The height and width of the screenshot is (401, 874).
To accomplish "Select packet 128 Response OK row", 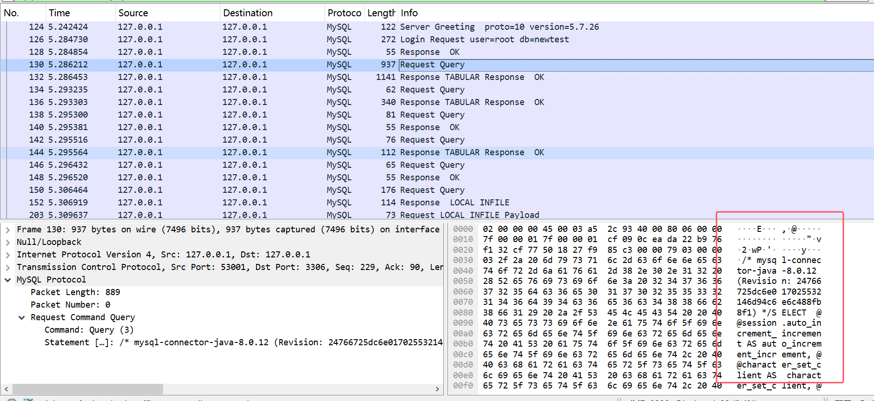I will click(437, 52).
